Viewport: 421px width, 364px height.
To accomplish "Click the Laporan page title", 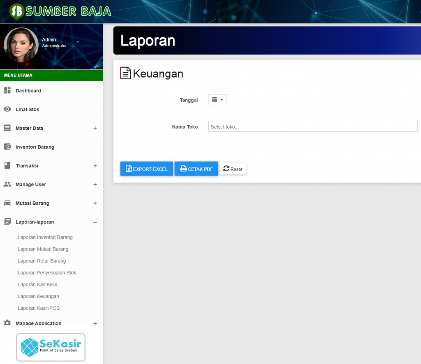I will [x=148, y=41].
